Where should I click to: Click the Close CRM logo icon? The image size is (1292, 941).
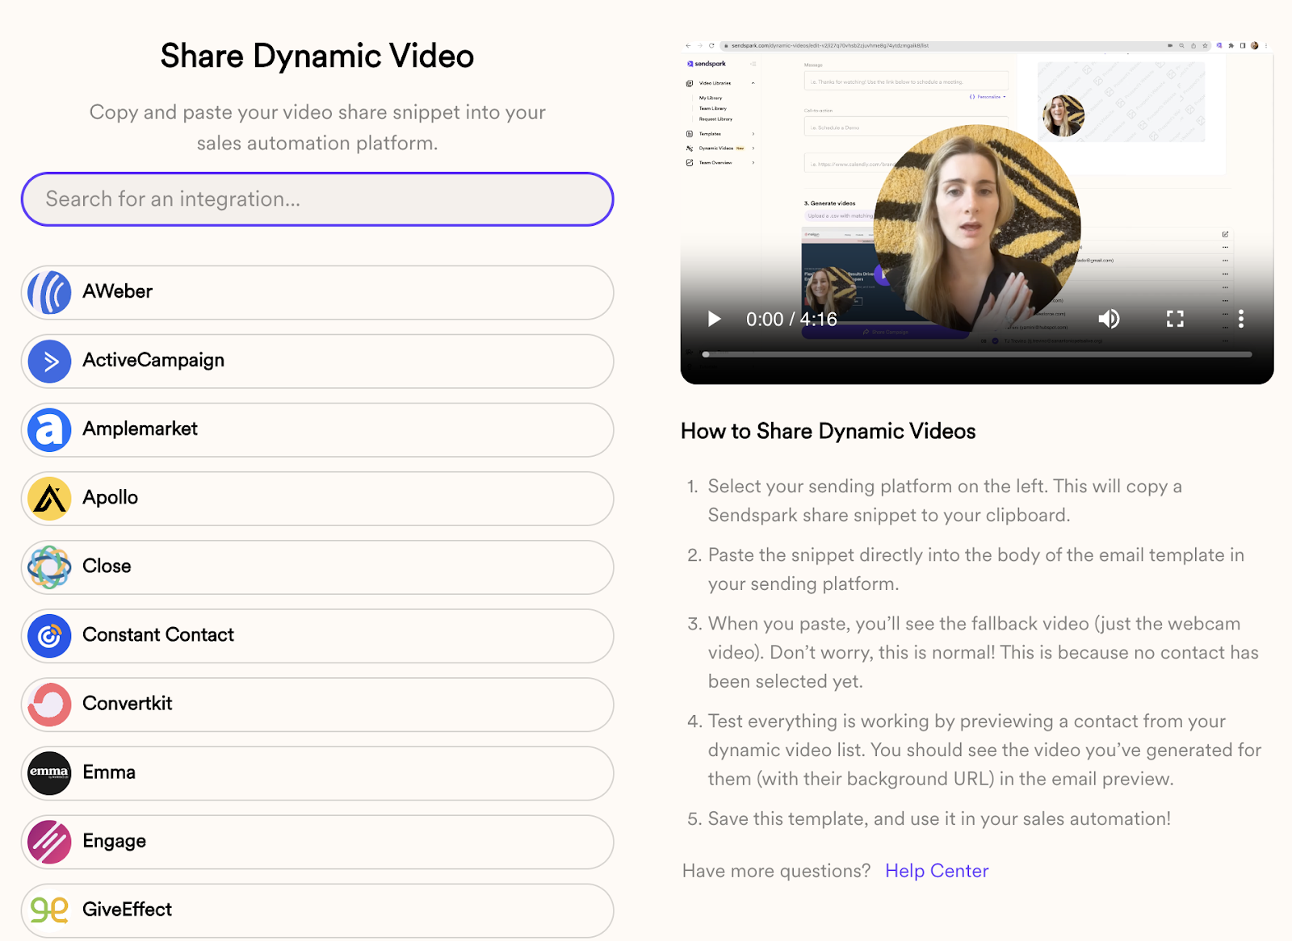tap(49, 567)
